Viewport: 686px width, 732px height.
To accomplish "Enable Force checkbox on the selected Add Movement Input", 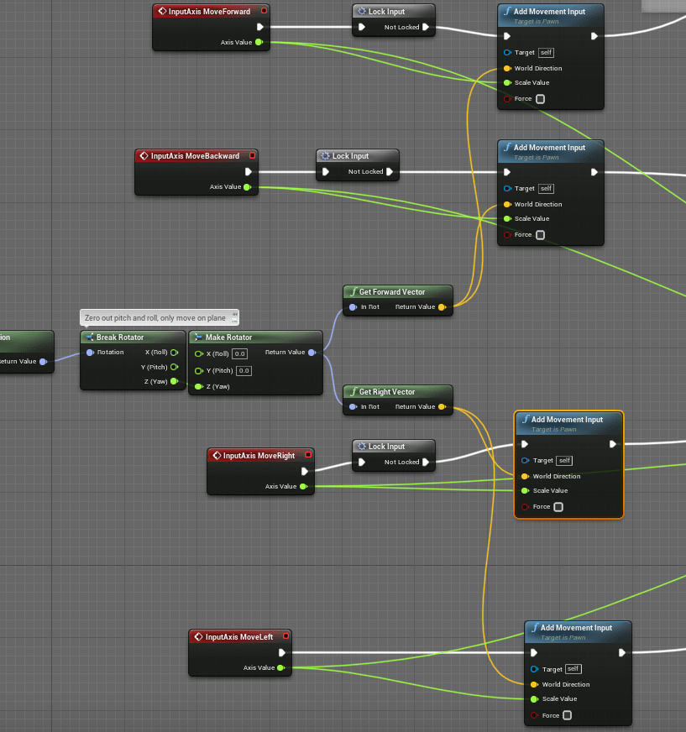I will pyautogui.click(x=558, y=507).
